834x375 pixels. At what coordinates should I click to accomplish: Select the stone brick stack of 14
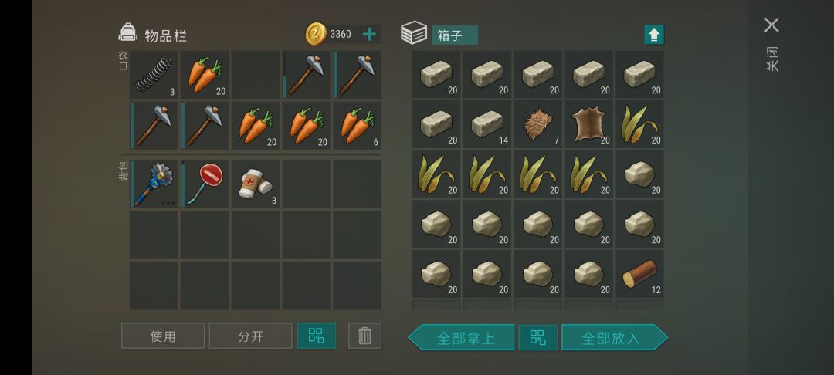[486, 124]
